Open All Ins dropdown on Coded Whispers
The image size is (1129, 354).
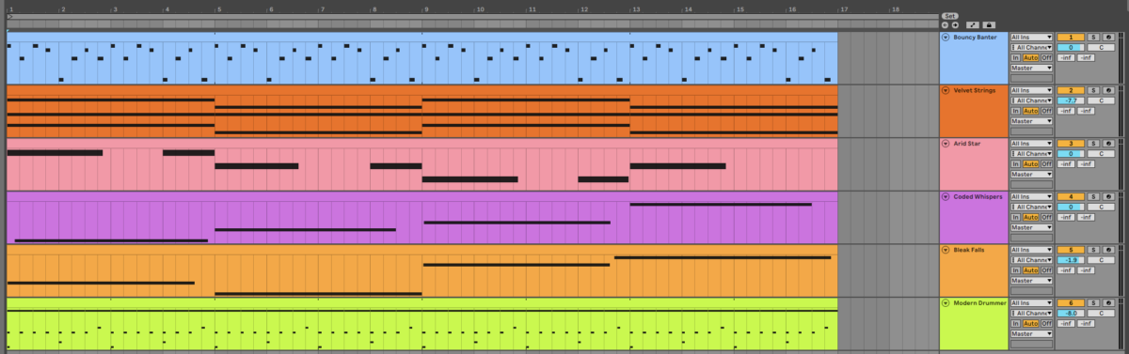(x=1031, y=196)
